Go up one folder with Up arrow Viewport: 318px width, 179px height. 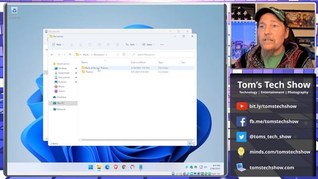(x=70, y=55)
